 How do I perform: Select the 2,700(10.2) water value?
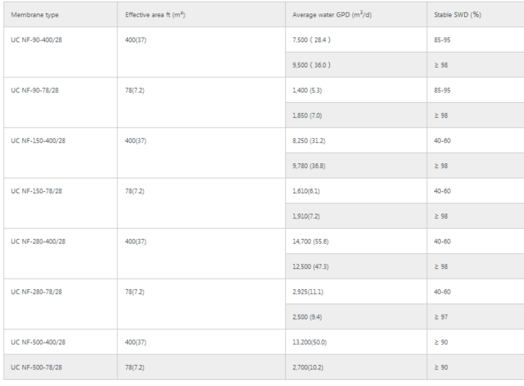tap(307, 367)
